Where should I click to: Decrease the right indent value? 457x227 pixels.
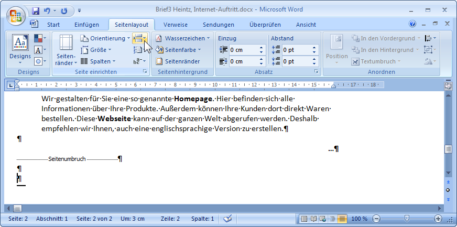(x=262, y=64)
